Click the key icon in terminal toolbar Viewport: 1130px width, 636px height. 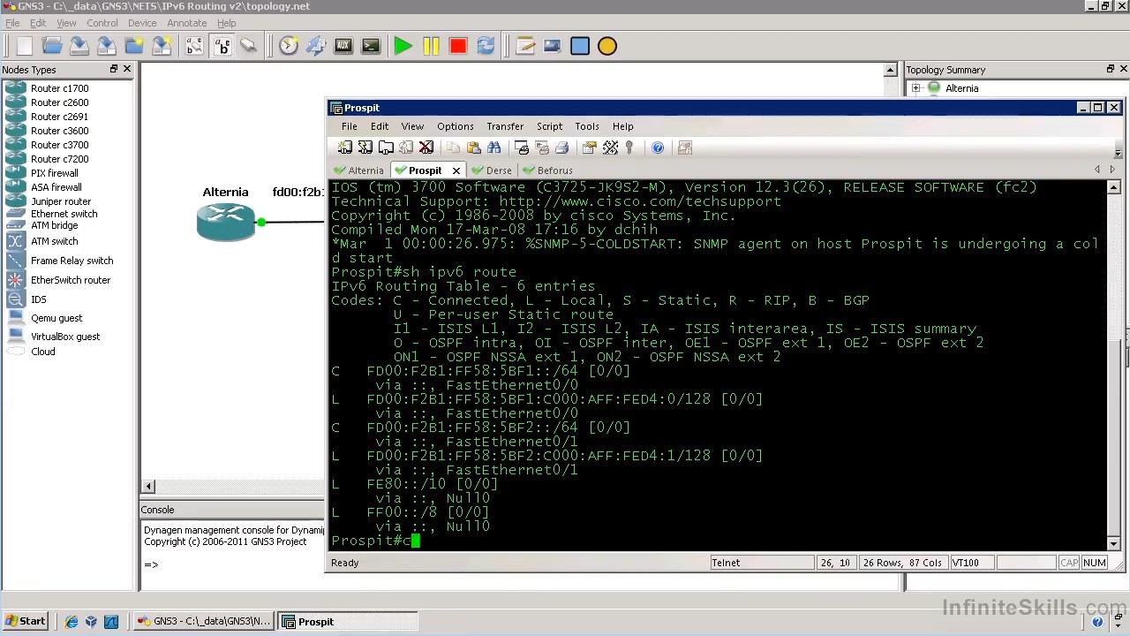tap(629, 148)
